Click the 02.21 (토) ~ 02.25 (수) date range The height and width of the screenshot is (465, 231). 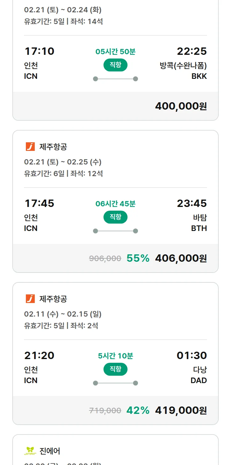point(63,162)
